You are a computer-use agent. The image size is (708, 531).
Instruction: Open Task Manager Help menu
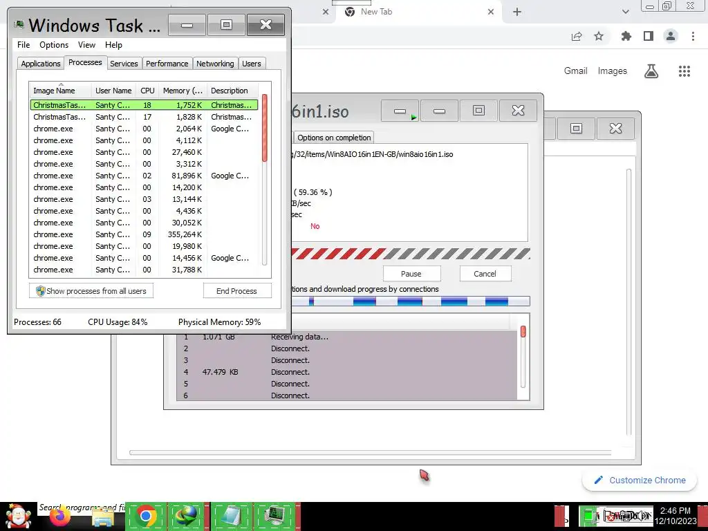pyautogui.click(x=113, y=45)
